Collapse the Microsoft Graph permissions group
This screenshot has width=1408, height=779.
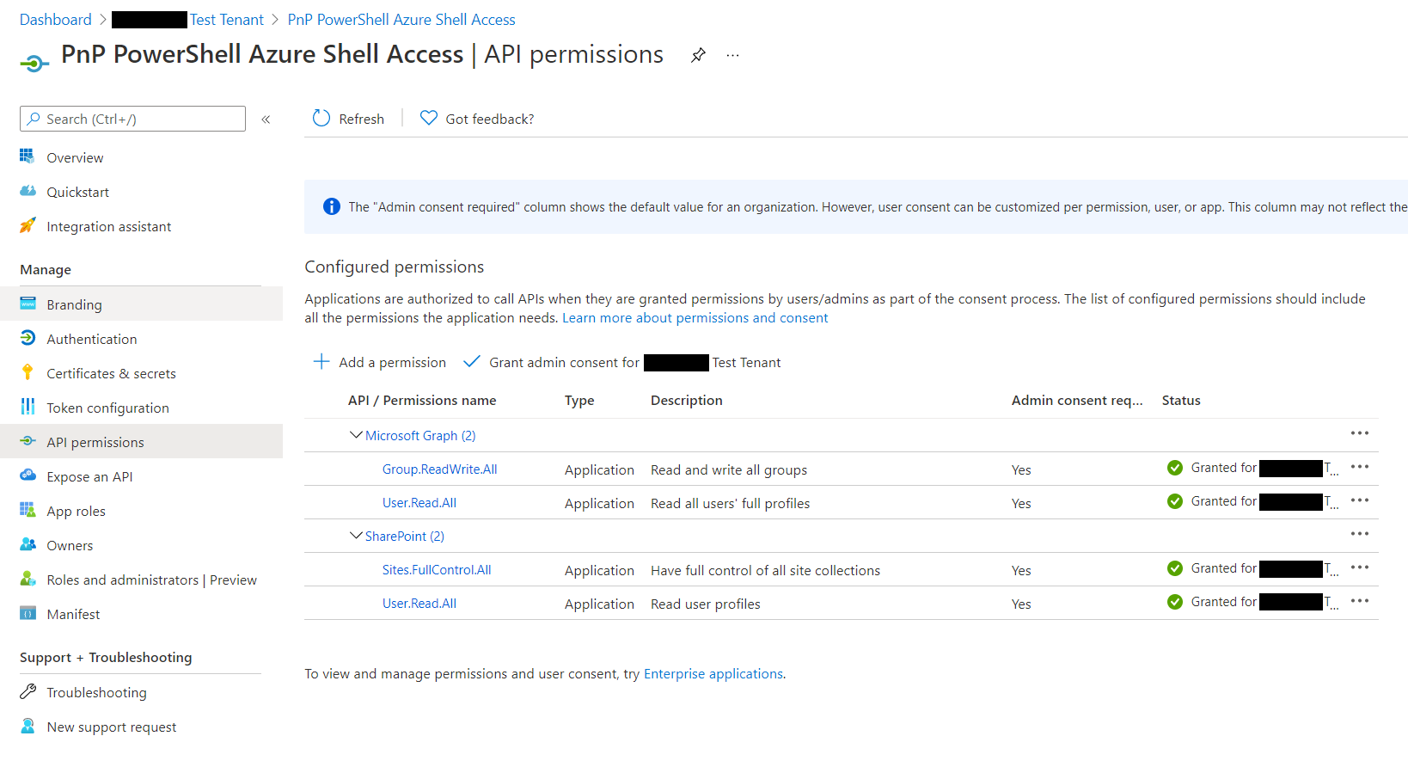(356, 435)
